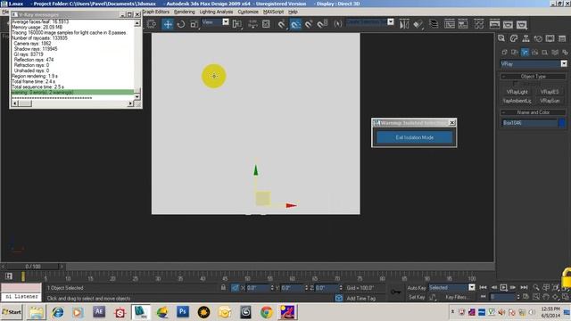Toggle the mini curve editor icon
This screenshot has height=321, width=571.
(x=9, y=276)
